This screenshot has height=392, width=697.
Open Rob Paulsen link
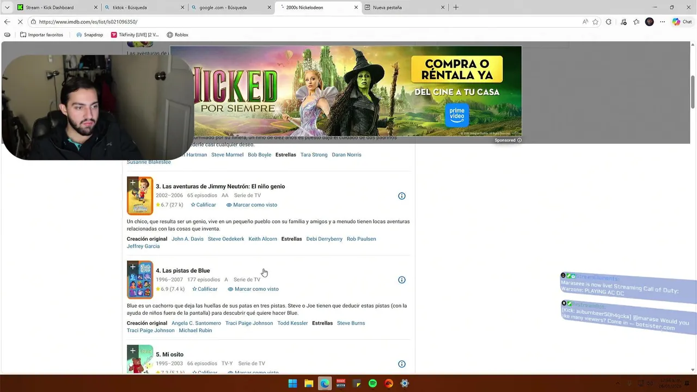coord(362,239)
